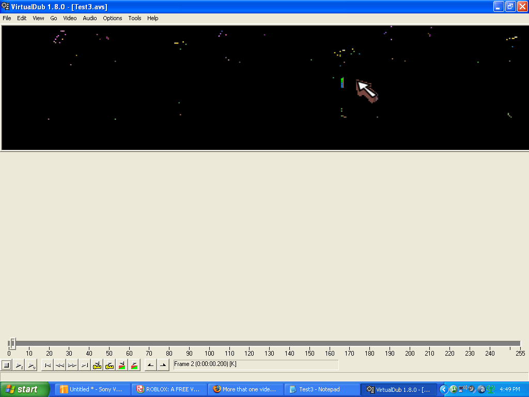Start output playback
The image size is (529, 397).
(x=32, y=365)
